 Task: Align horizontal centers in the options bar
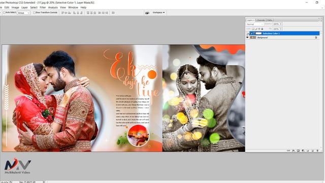78,13
